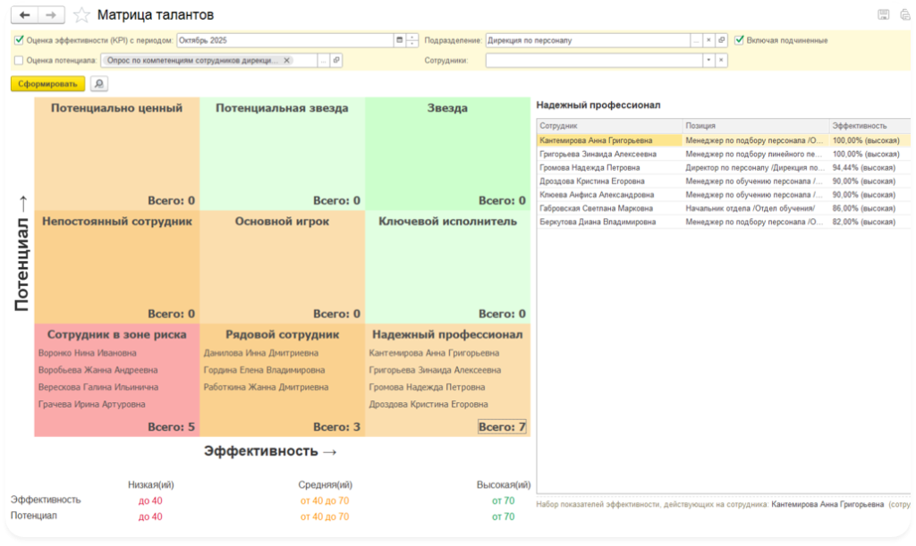The image size is (916, 546).
Task: Open selection list for Оценка потенциала field
Action: point(324,60)
